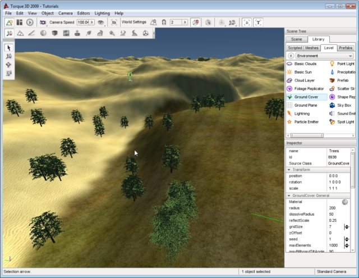Image resolution: width=359 pixels, height=278 pixels.
Task: Pick the Particle Emitter item
Action: (306, 121)
